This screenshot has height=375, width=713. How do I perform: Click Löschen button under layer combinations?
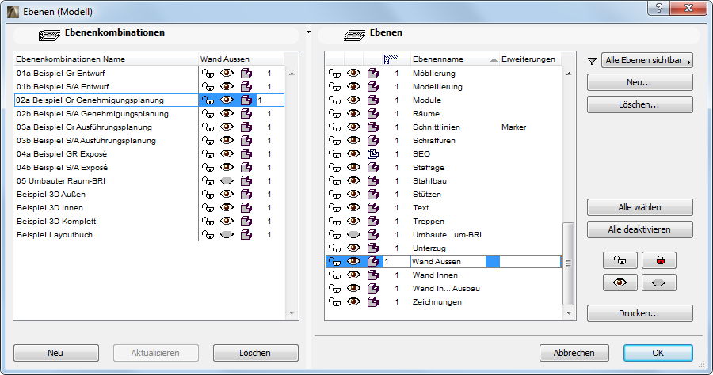[256, 353]
